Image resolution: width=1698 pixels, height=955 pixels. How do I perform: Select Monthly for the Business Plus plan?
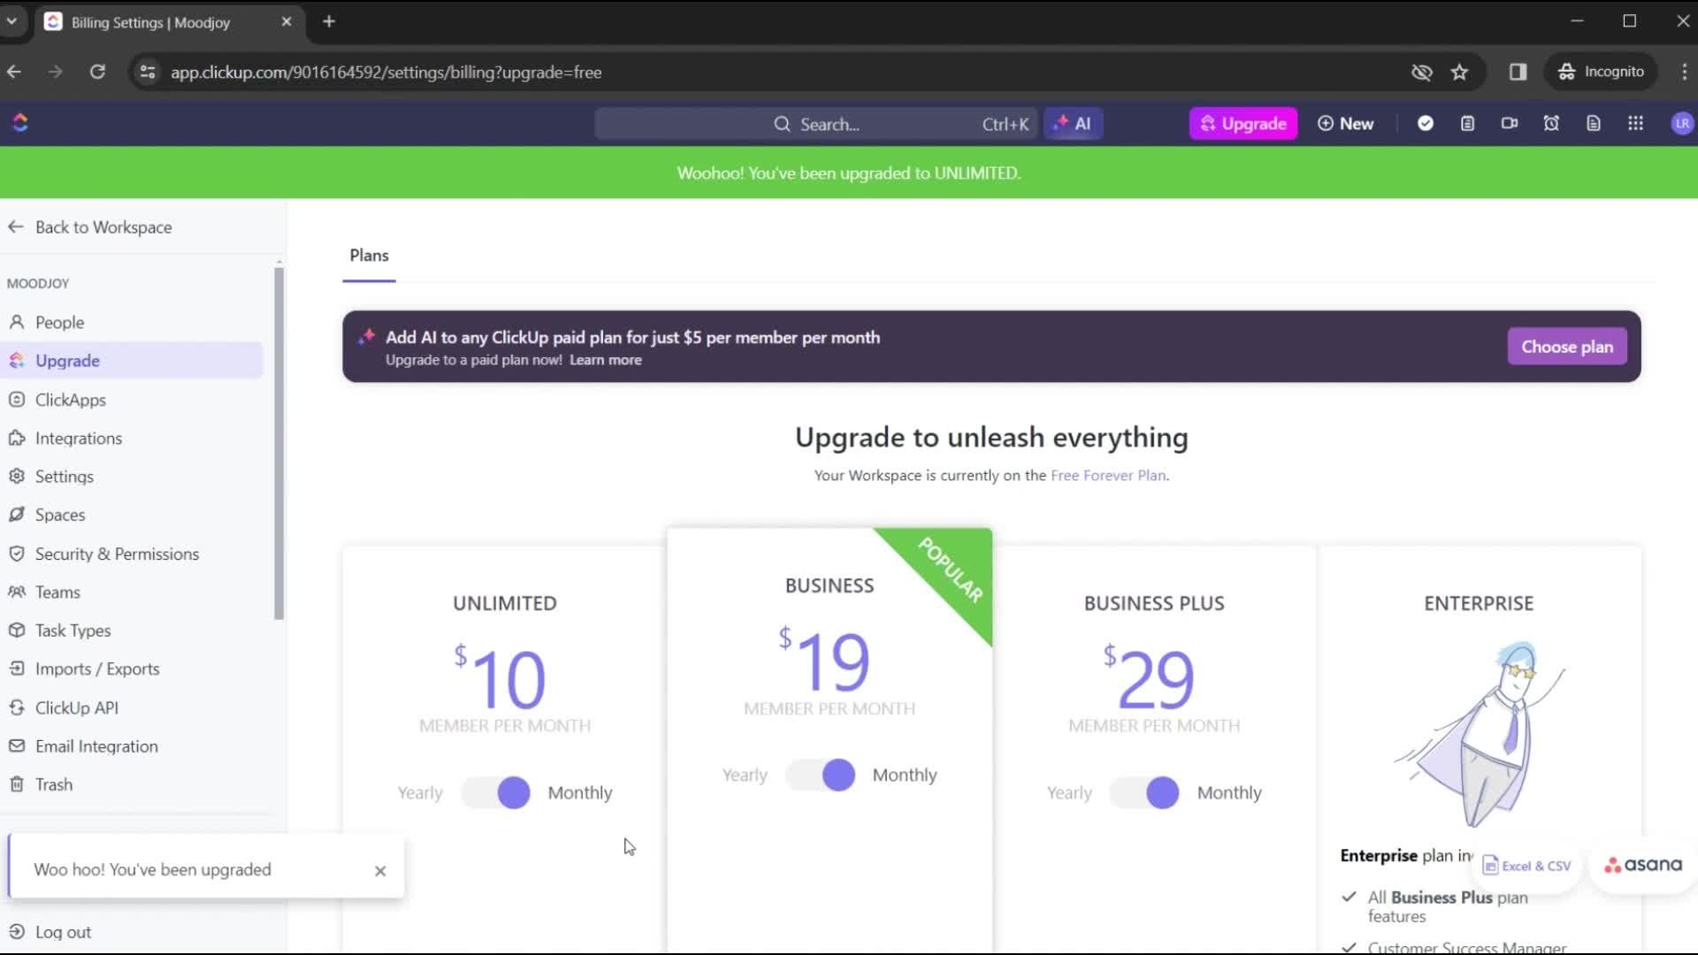point(1229,793)
